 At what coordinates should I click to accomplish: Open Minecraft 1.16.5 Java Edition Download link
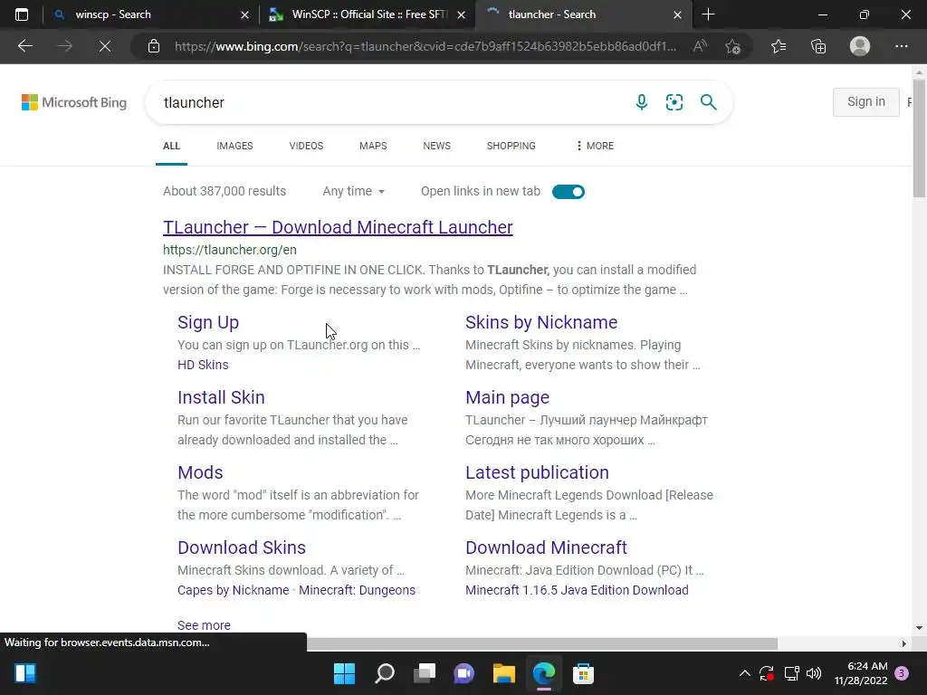[577, 590]
